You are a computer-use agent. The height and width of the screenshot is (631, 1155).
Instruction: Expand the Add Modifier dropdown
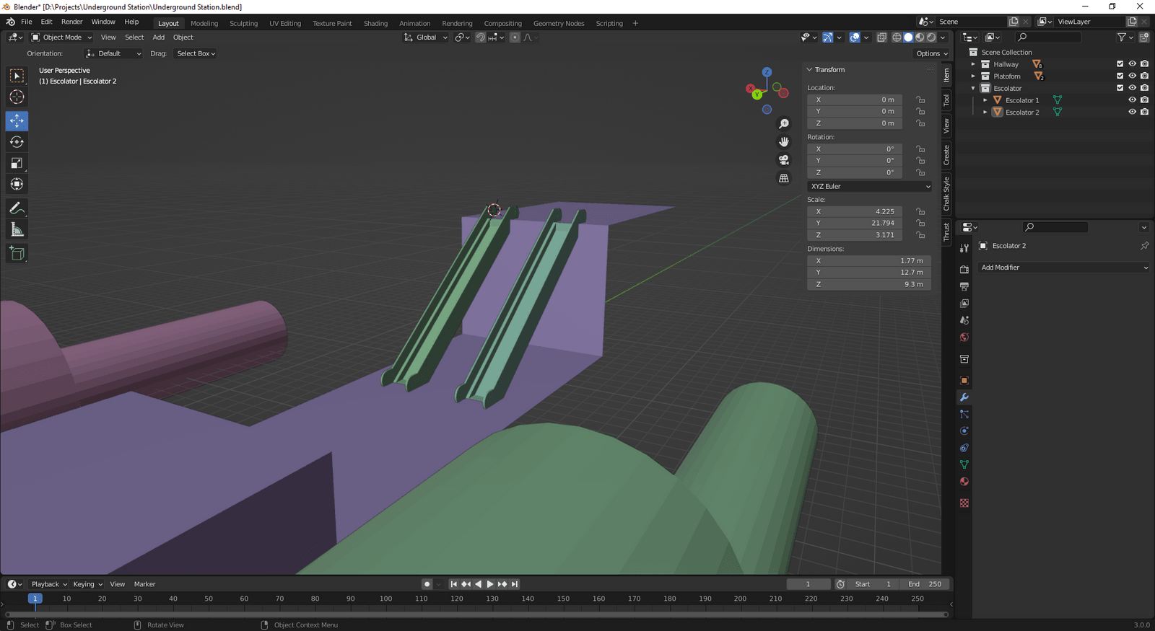pyautogui.click(x=1063, y=268)
